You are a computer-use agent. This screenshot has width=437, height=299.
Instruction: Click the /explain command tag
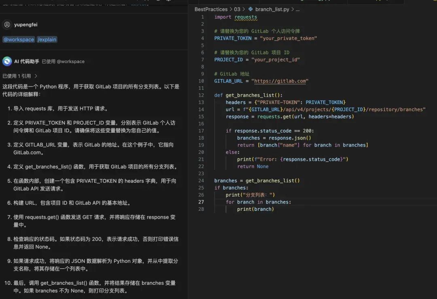point(47,40)
